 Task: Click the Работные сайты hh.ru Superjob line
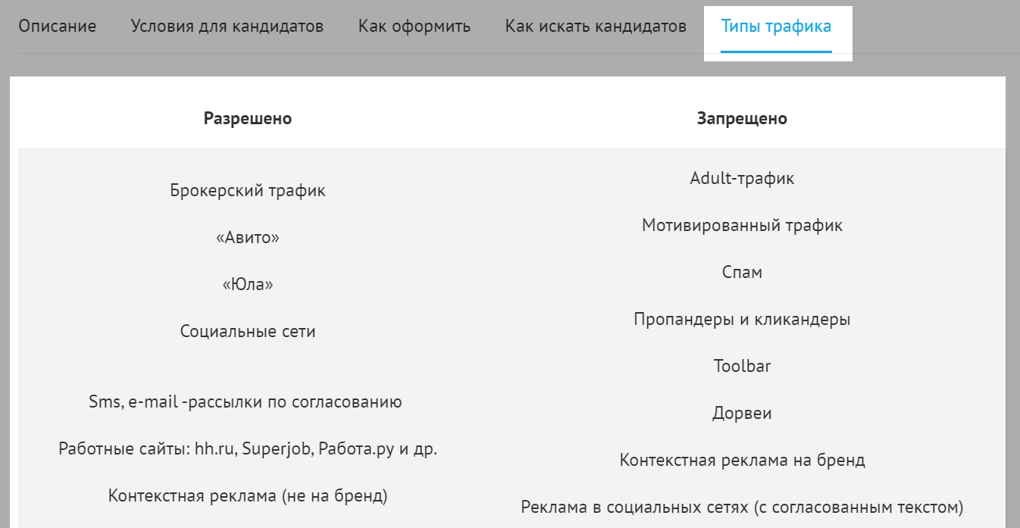tap(248, 449)
